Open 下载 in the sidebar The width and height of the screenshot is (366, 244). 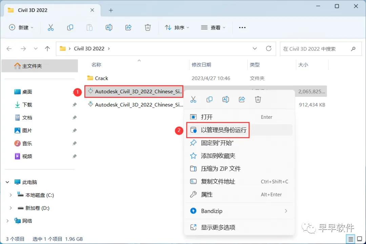click(23, 105)
